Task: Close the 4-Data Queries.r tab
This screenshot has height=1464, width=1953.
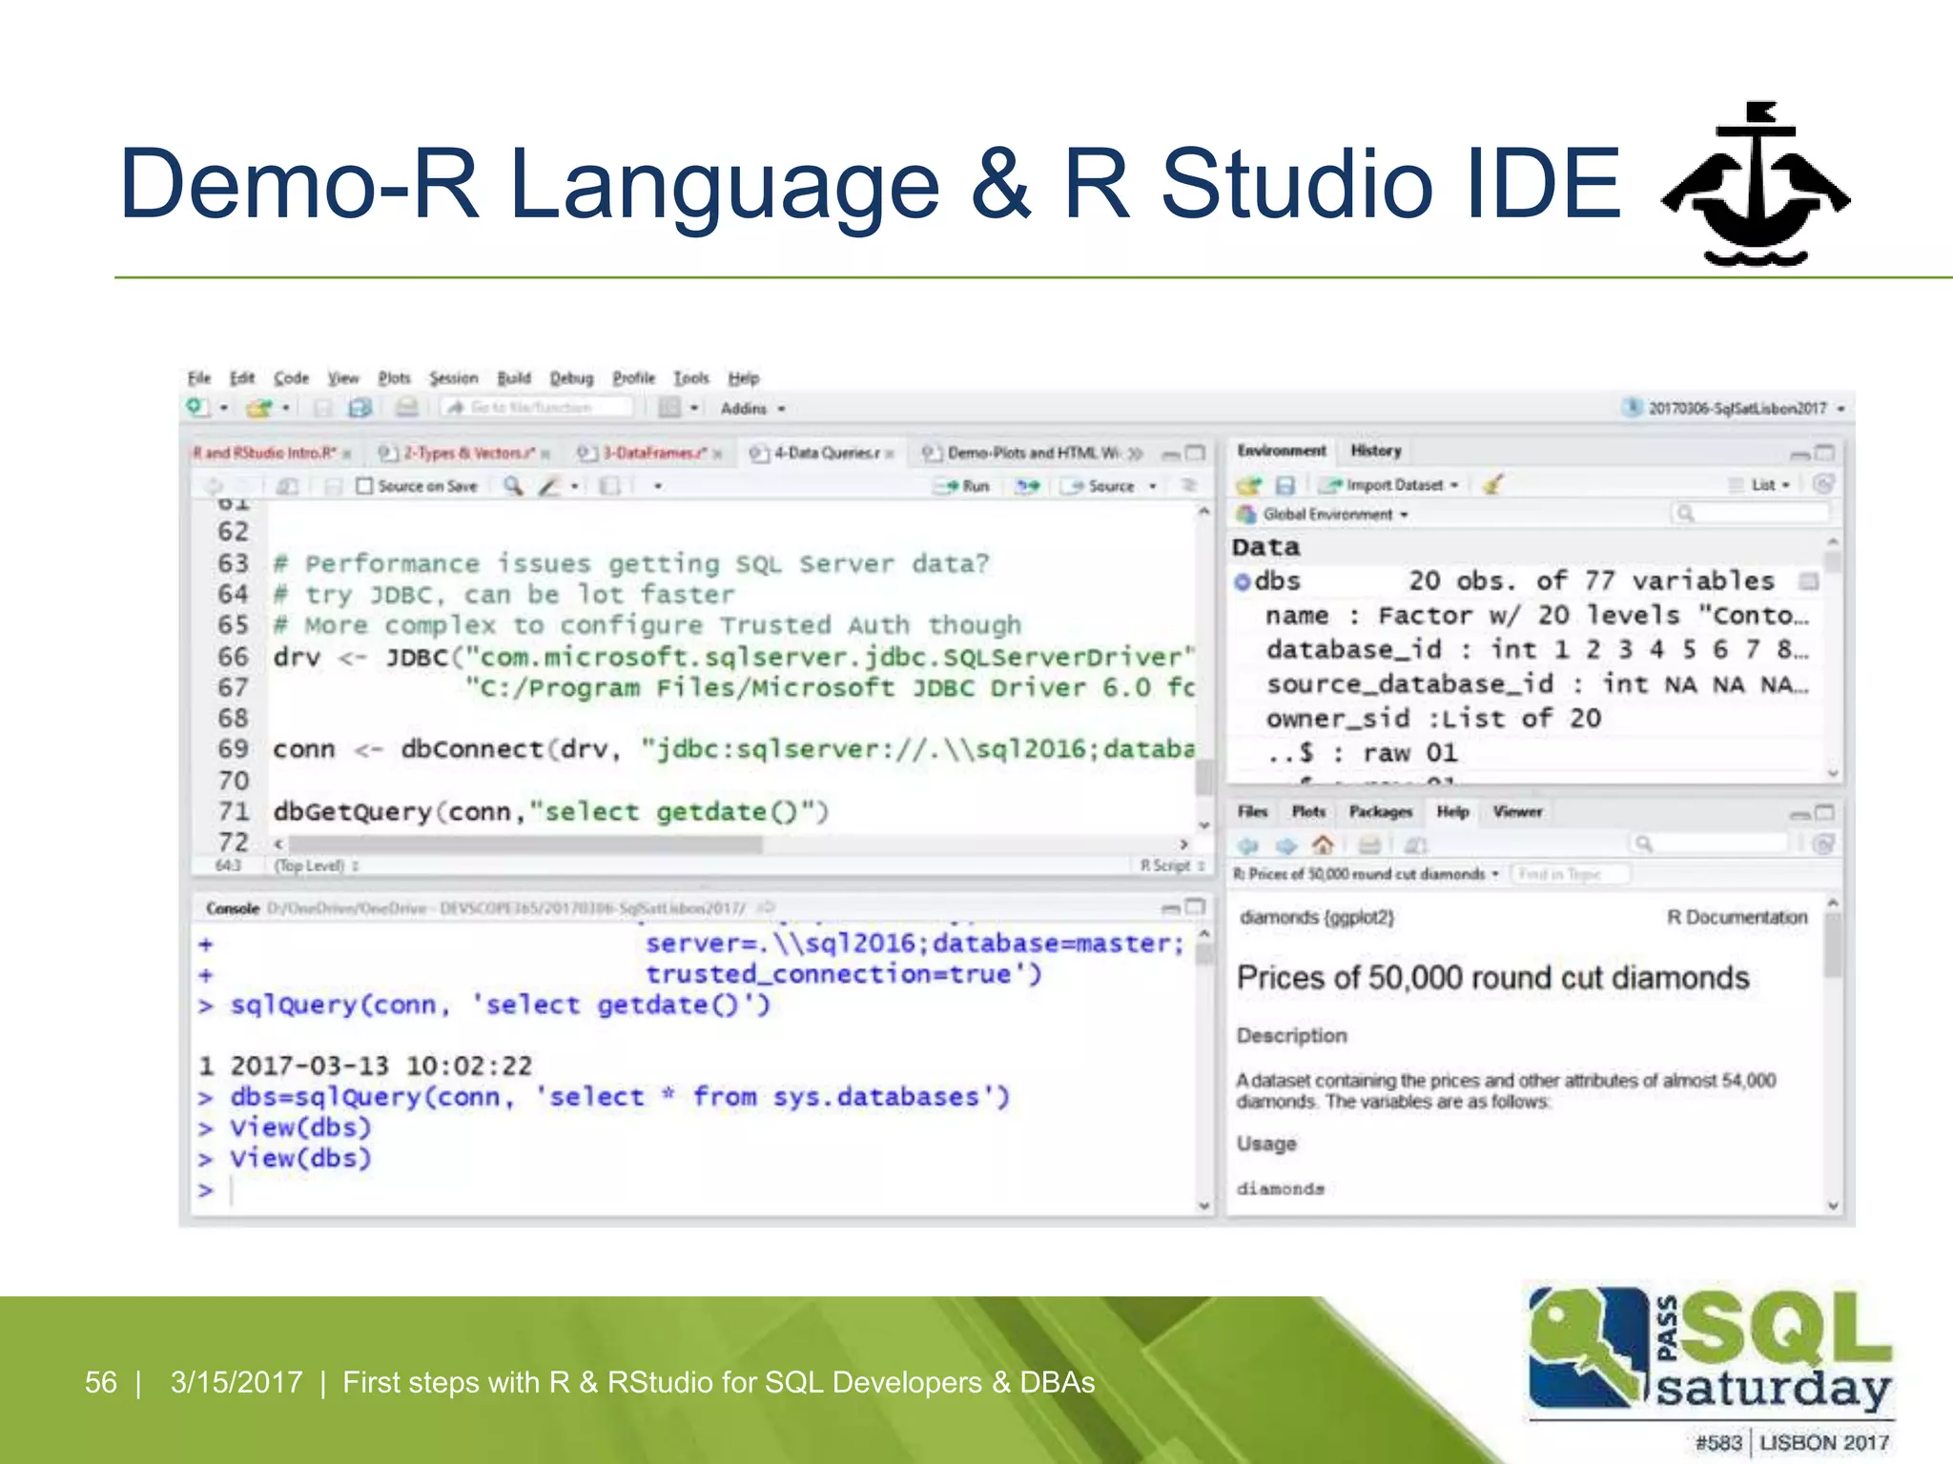Action: tap(890, 454)
